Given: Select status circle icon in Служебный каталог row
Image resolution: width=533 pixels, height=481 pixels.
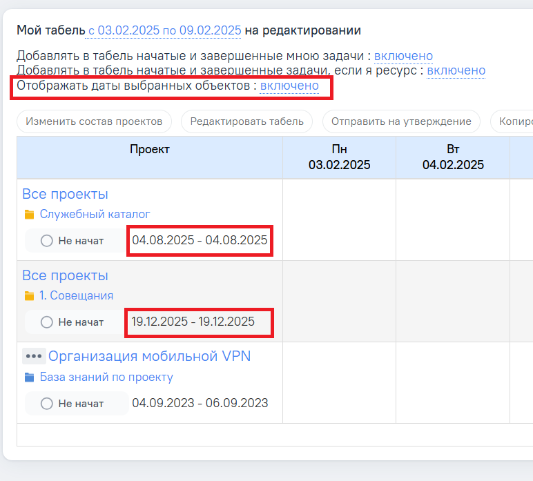Looking at the screenshot, I should (47, 240).
